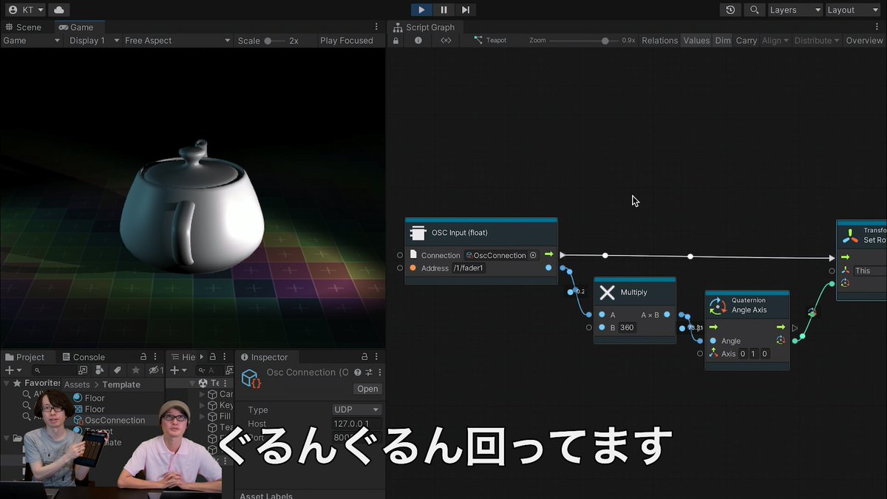This screenshot has width=887, height=499.
Task: Toggle the Inspector lock icon
Action: (x=364, y=357)
